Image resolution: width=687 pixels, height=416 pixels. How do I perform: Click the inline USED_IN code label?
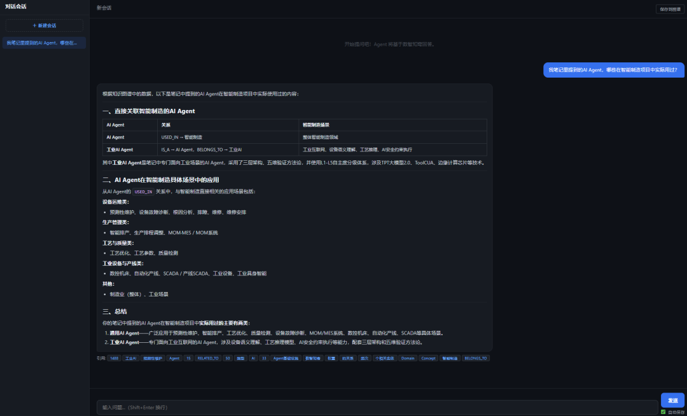pos(143,192)
